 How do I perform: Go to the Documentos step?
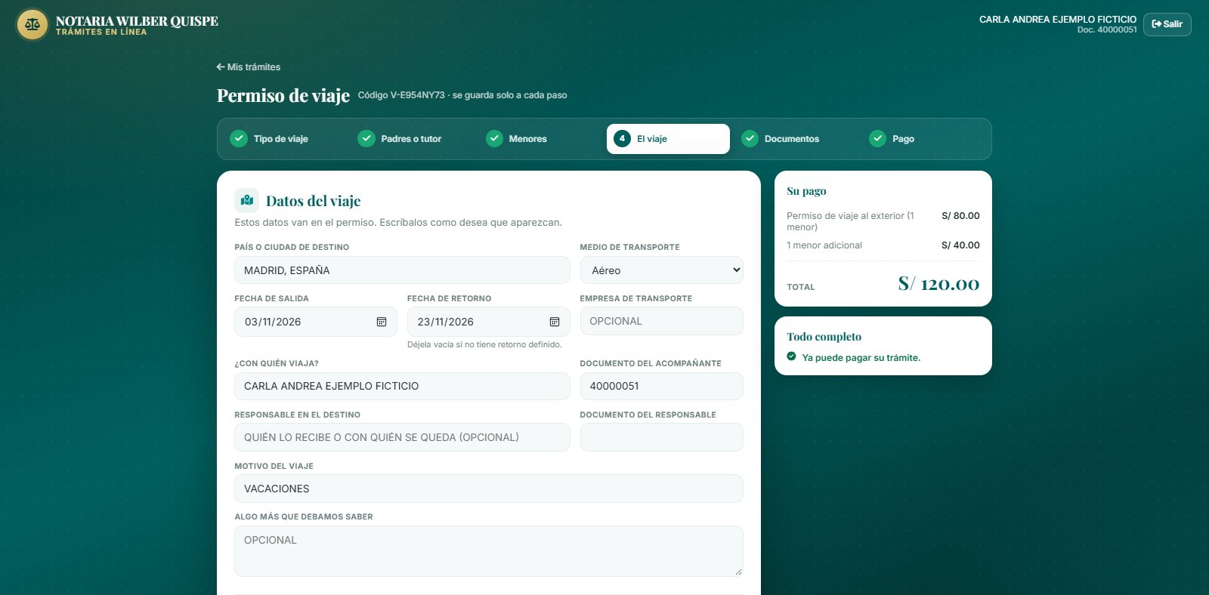point(796,139)
